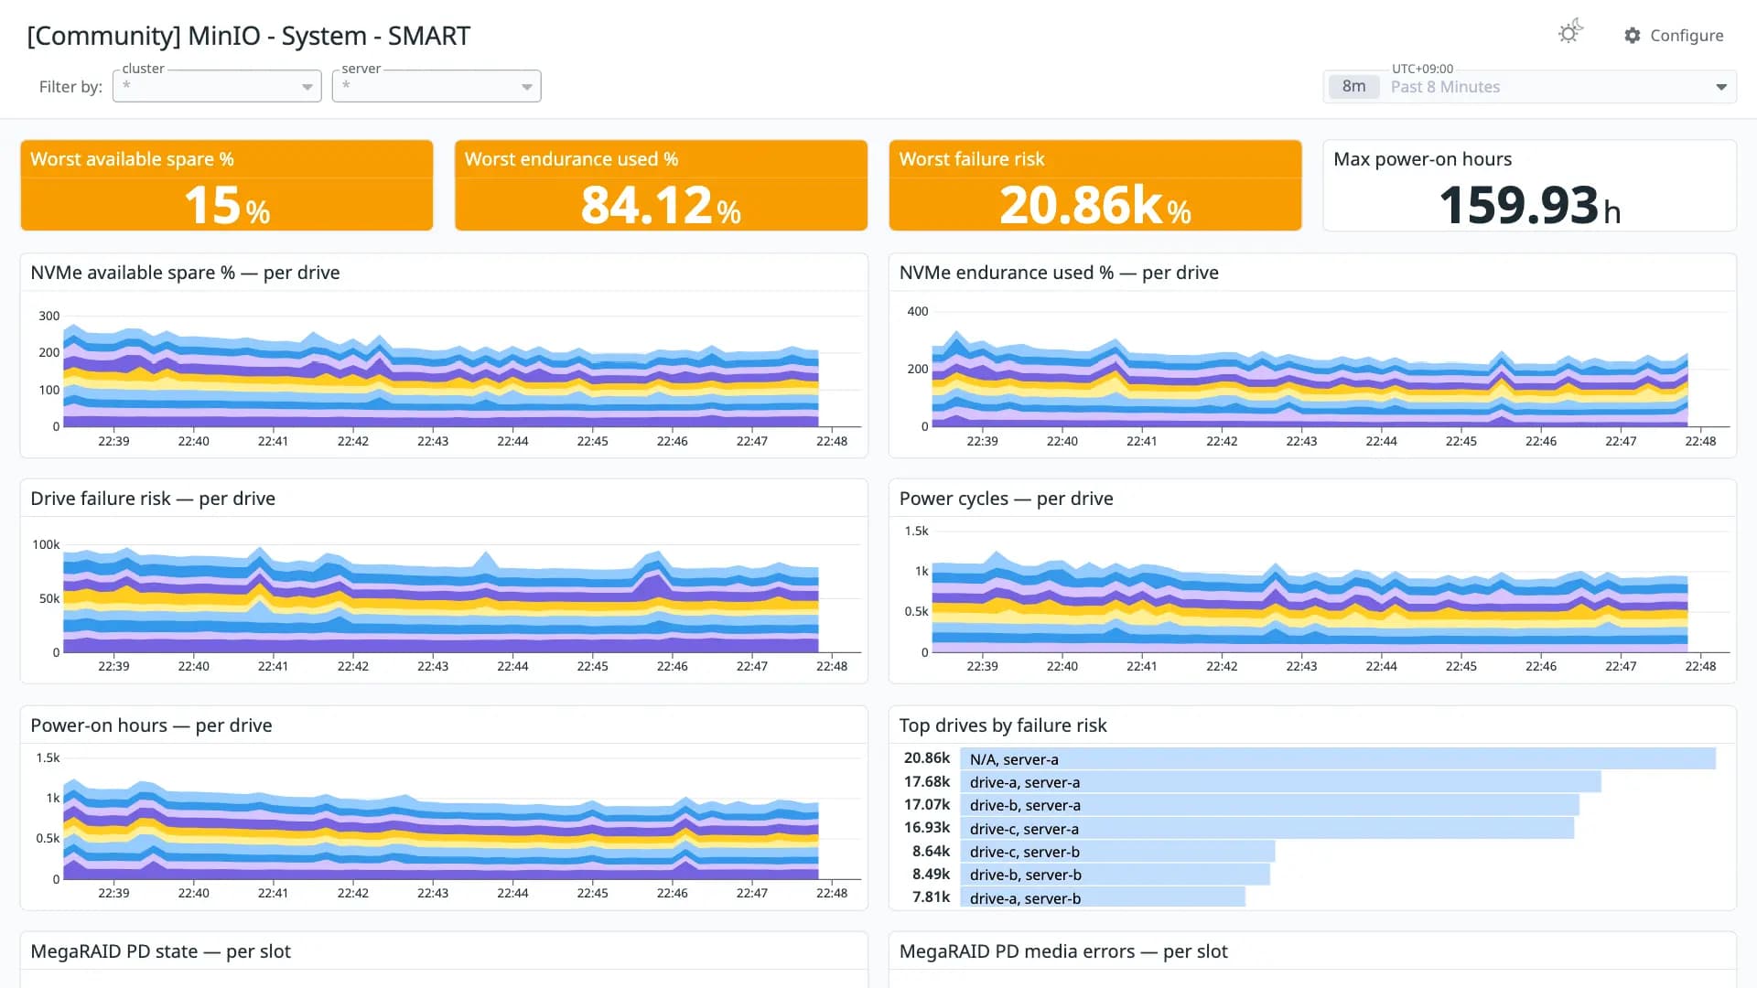1757x988 pixels.
Task: Click the 7.81k value in top drives
Action: pyautogui.click(x=932, y=897)
